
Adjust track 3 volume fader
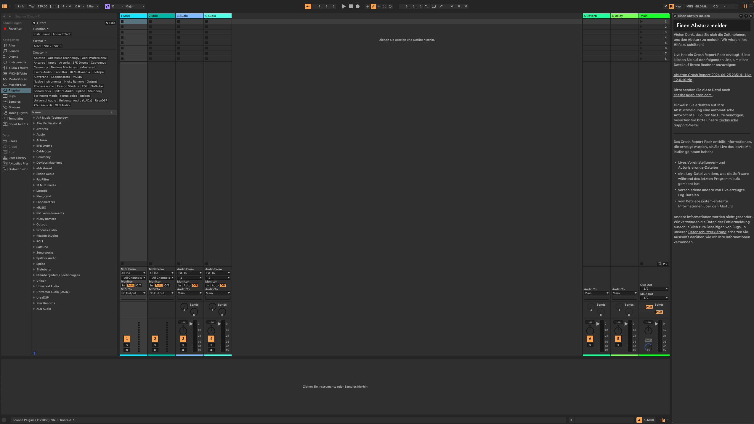tap(191, 324)
